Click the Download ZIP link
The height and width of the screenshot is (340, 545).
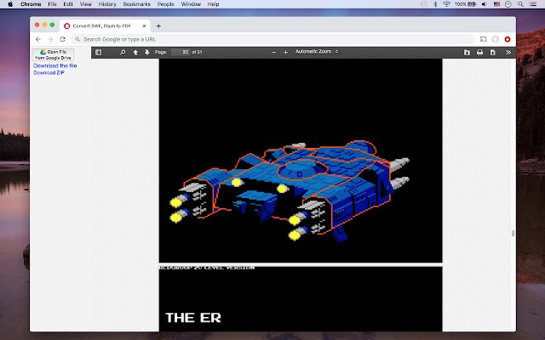pos(49,73)
